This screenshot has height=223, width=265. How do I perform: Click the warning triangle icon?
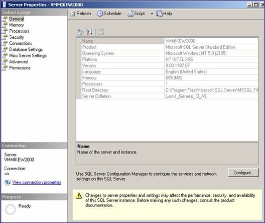[x=79, y=195]
